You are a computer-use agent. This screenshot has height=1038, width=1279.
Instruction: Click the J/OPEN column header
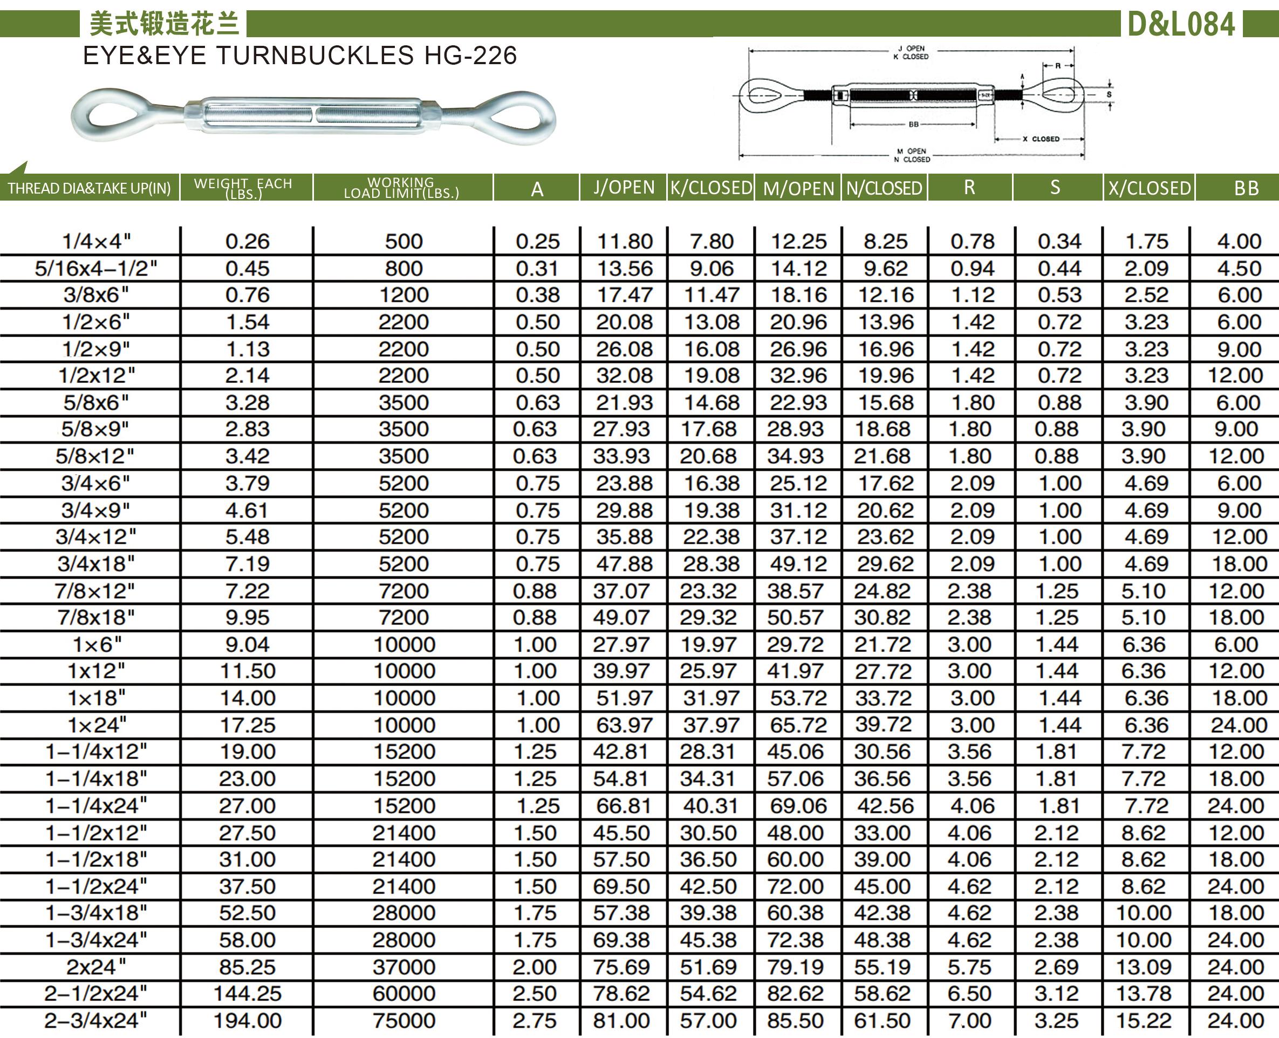(624, 188)
